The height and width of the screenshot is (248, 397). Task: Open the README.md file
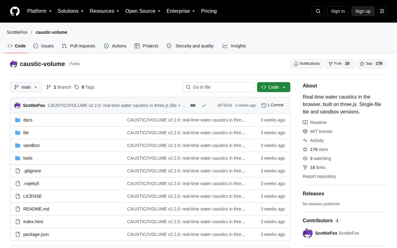coord(36,209)
